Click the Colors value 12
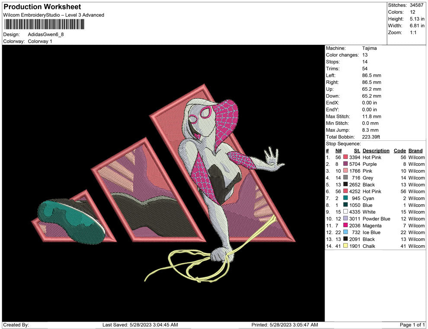The height and width of the screenshot is (329, 428). [x=412, y=12]
